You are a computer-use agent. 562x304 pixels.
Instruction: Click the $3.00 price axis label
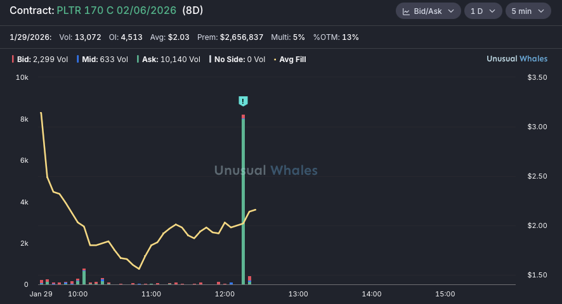click(x=537, y=127)
